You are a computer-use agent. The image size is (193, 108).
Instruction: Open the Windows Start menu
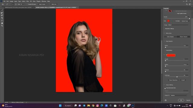pyautogui.click(x=60, y=106)
